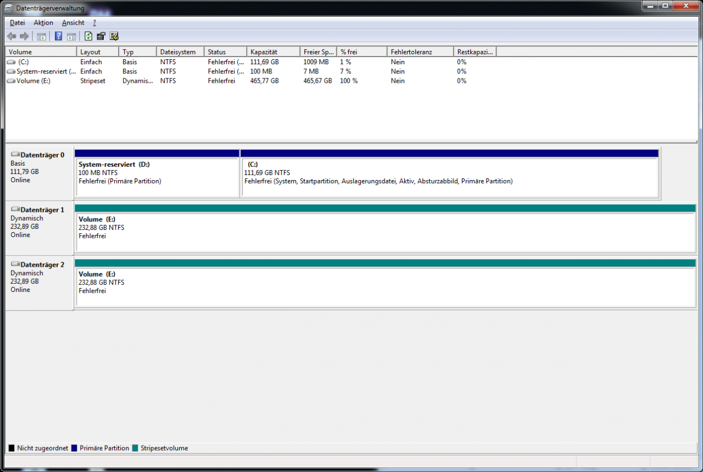
Task: Click the drive icon of Volume (E:) row
Action: point(11,81)
